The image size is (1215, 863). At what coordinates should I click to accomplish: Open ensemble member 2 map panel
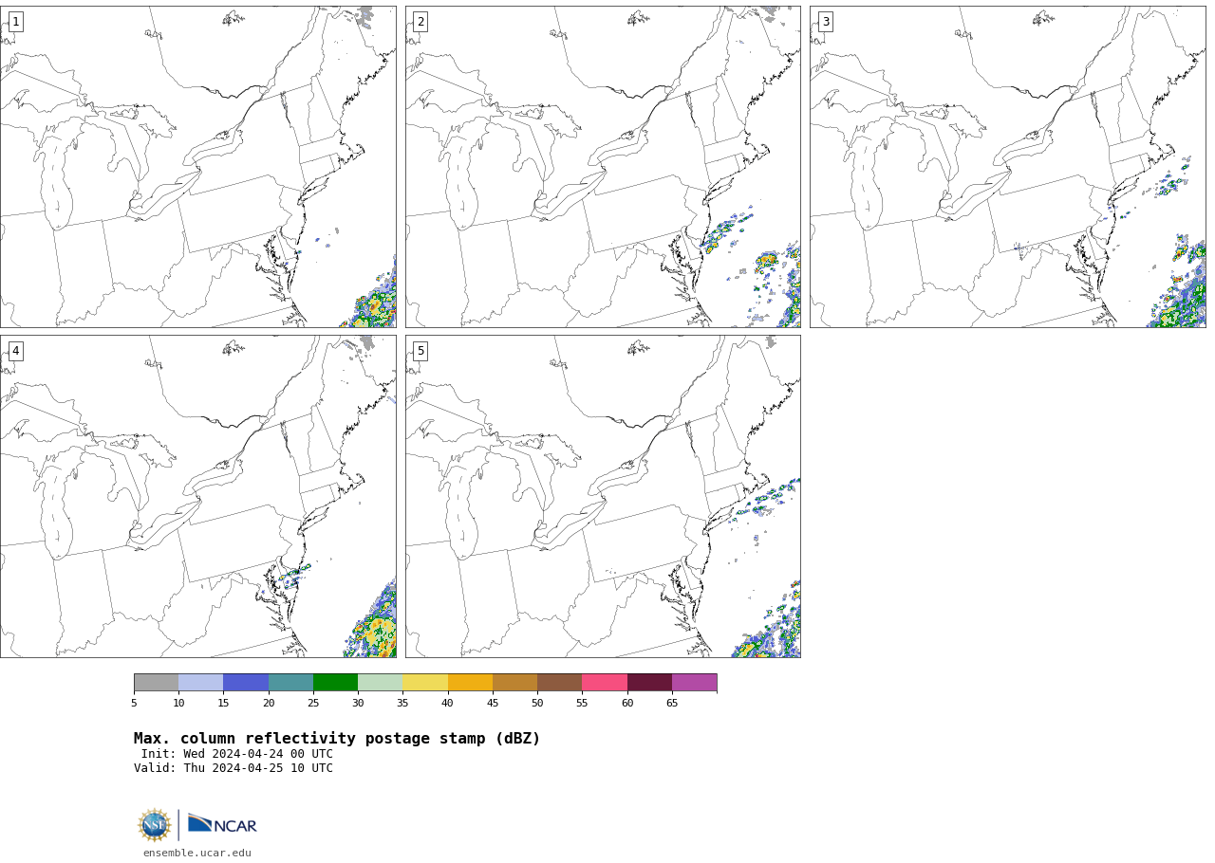click(x=603, y=167)
